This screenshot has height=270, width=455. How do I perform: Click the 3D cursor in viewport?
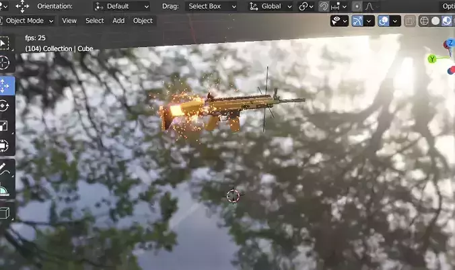point(234,196)
